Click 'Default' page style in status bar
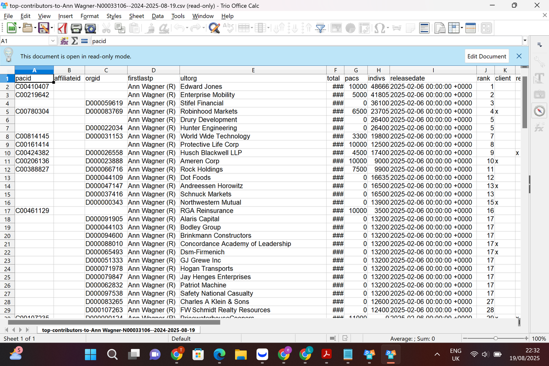Screen dimensions: 549x366 click(x=181, y=339)
